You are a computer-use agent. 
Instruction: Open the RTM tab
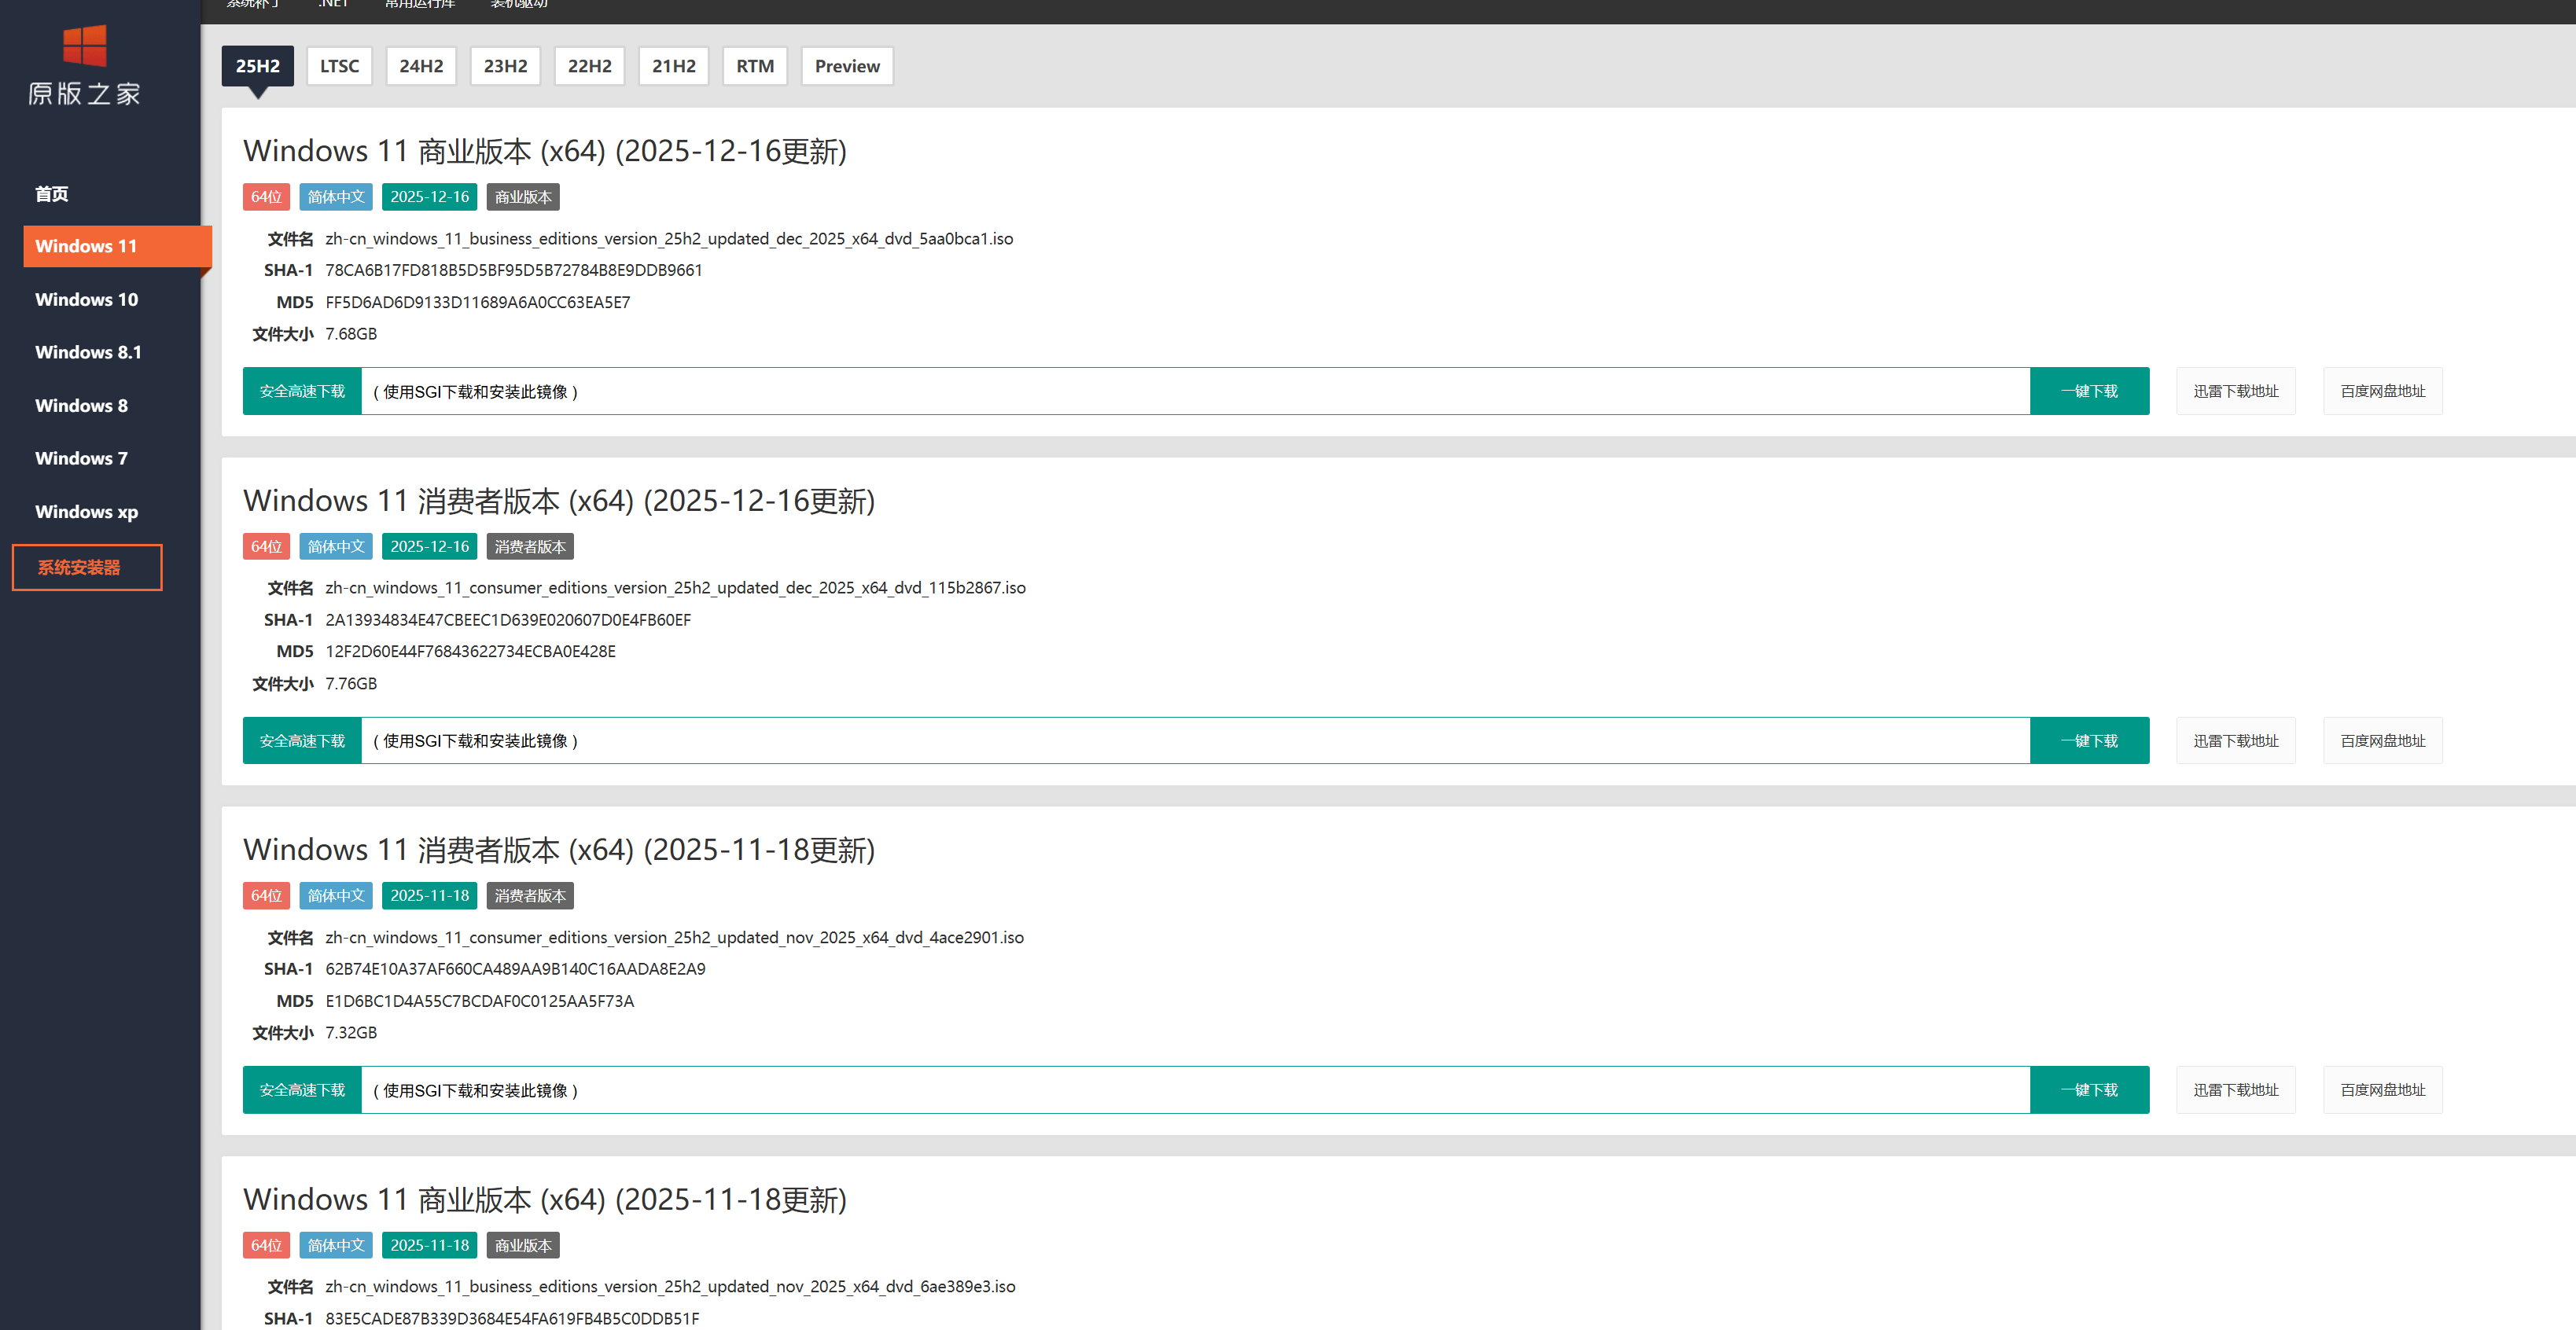[x=754, y=66]
